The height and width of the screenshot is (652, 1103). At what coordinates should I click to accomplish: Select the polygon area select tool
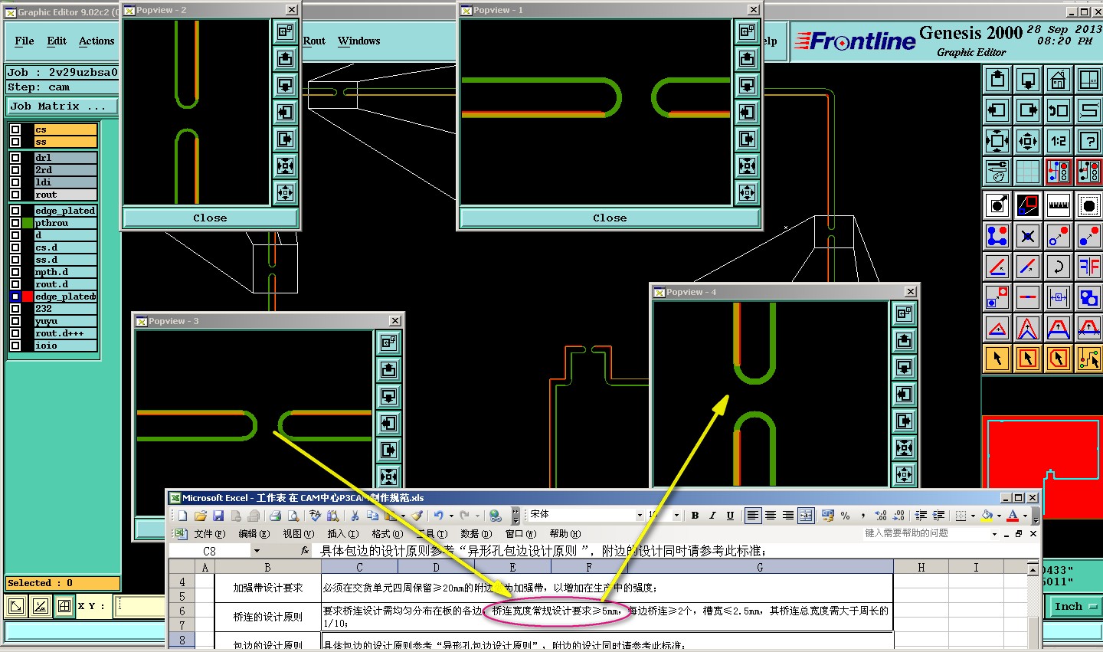[1058, 358]
